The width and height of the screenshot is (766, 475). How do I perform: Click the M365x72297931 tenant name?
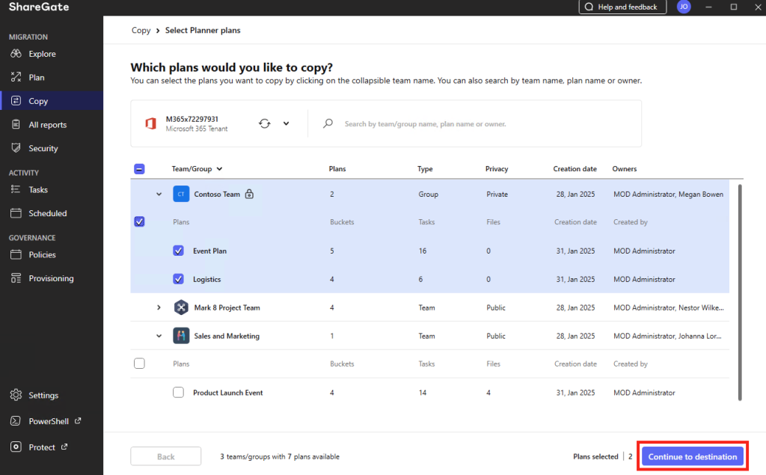click(192, 119)
